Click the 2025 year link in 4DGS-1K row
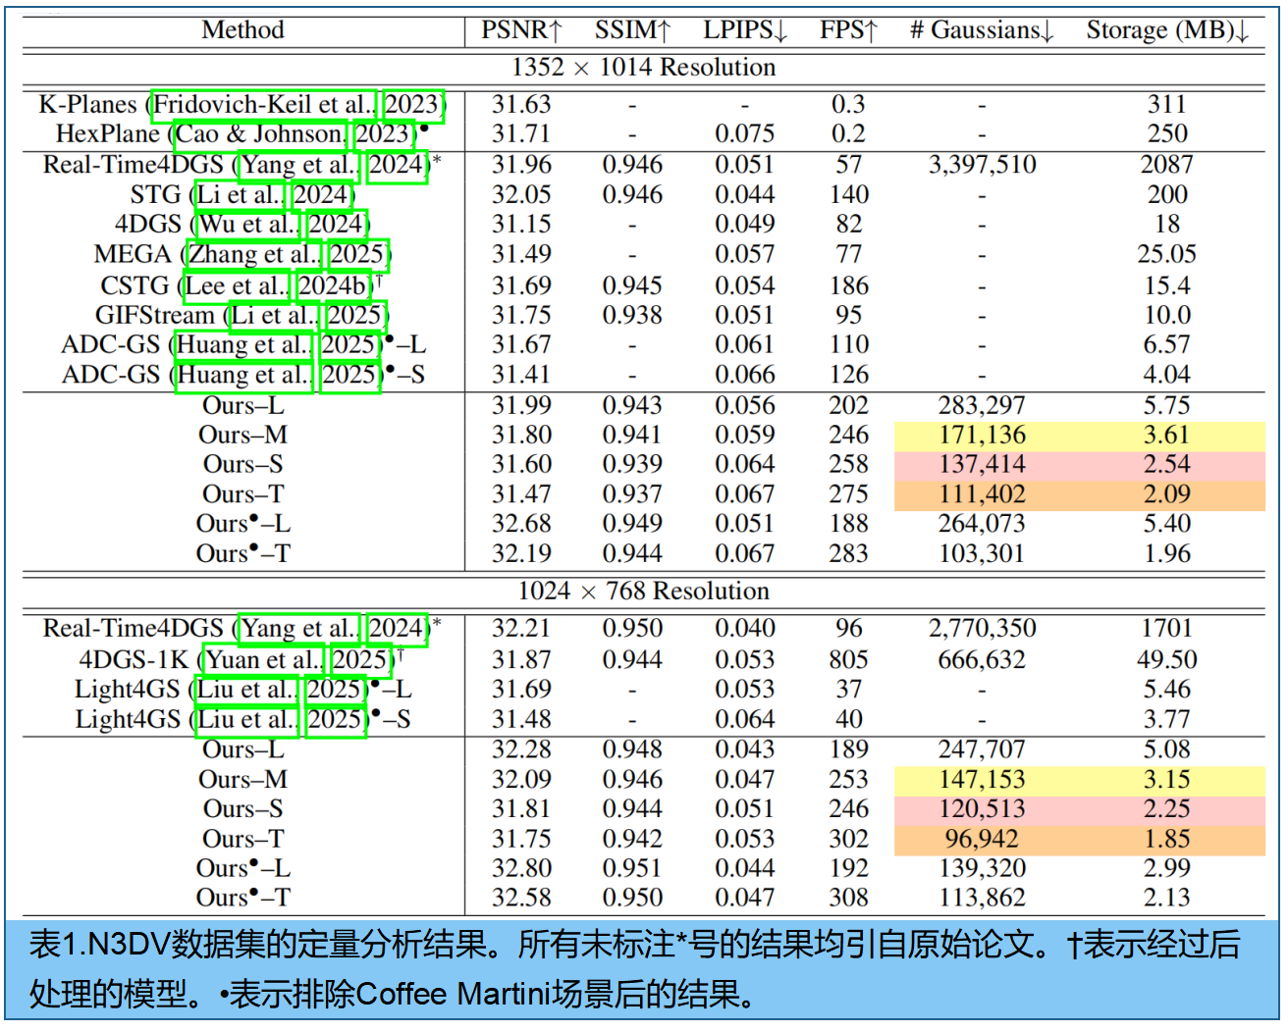 (x=360, y=660)
